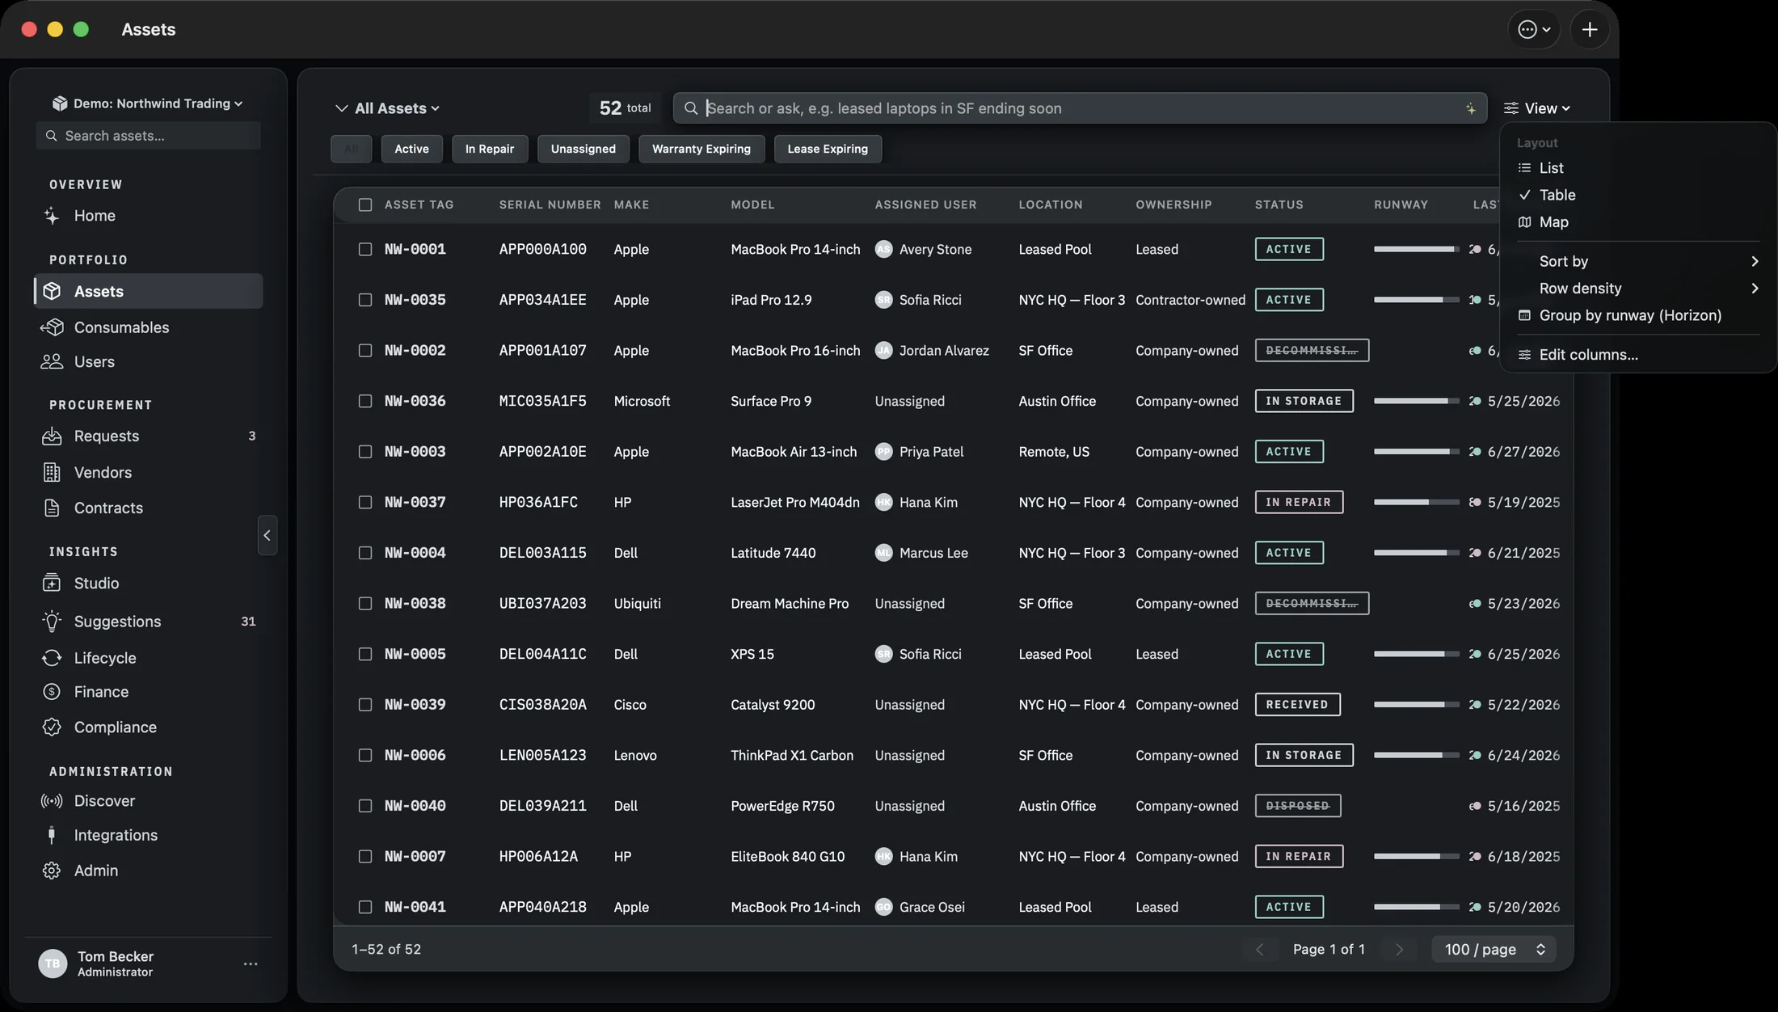The image size is (1778, 1012).
Task: Toggle the View options dropdown
Action: tap(1536, 108)
